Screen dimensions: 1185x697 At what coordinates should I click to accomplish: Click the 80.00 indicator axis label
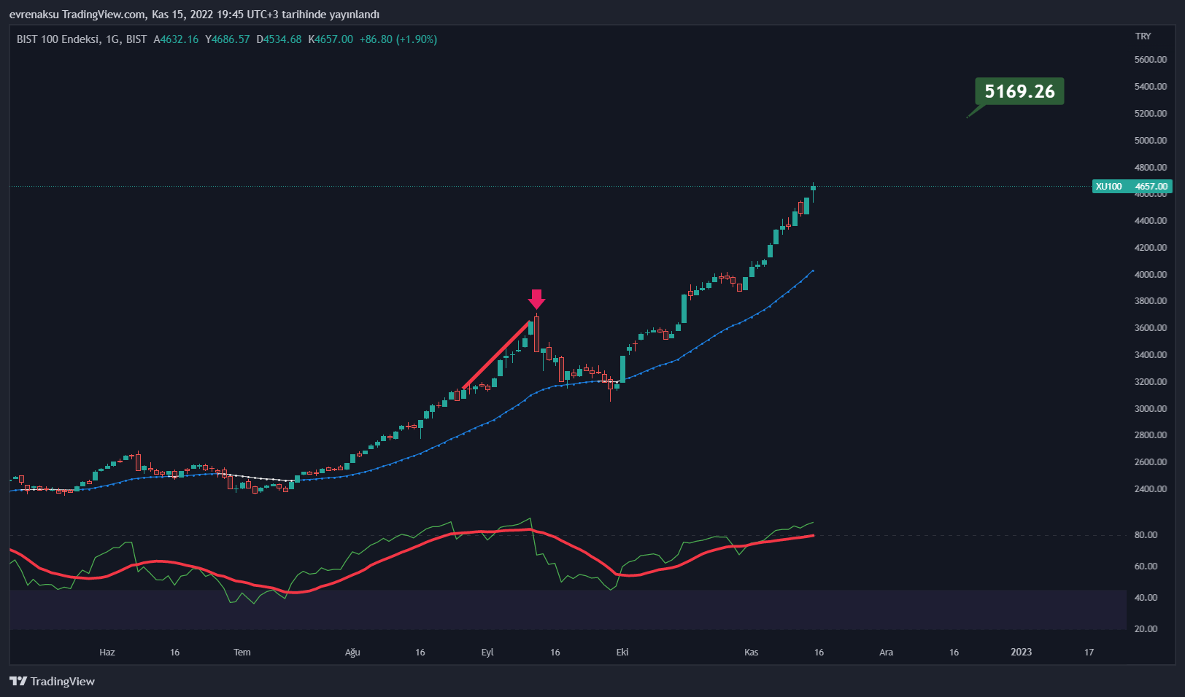tap(1146, 535)
